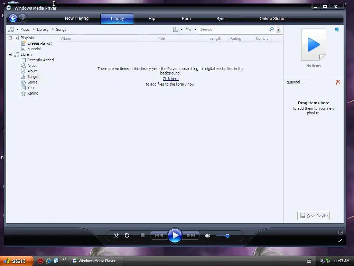354x266 pixels.
Task: Select Genre in Library tree
Action: 32,82
